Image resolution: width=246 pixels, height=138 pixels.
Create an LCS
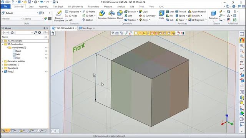pos(69,20)
